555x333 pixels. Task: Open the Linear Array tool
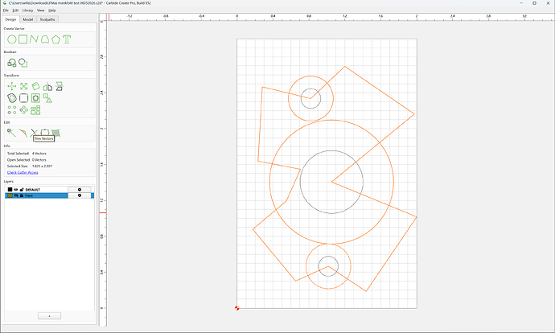tap(12, 110)
